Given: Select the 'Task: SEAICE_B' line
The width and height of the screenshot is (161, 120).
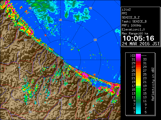Looking at the screenshot, I should tap(134, 21).
